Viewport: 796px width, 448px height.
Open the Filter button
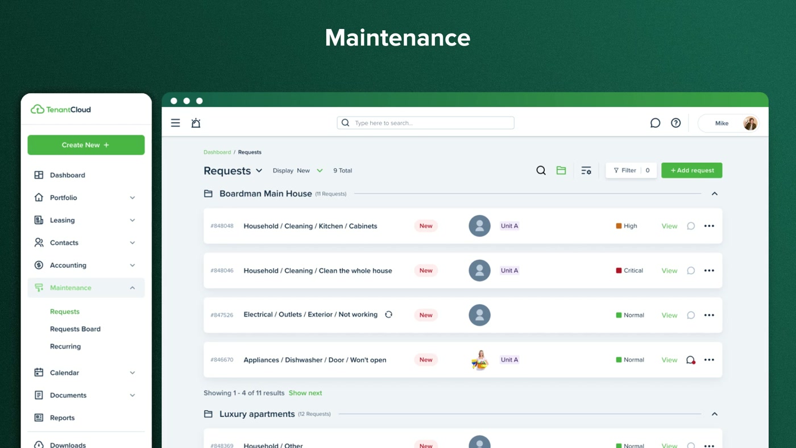tap(631, 171)
